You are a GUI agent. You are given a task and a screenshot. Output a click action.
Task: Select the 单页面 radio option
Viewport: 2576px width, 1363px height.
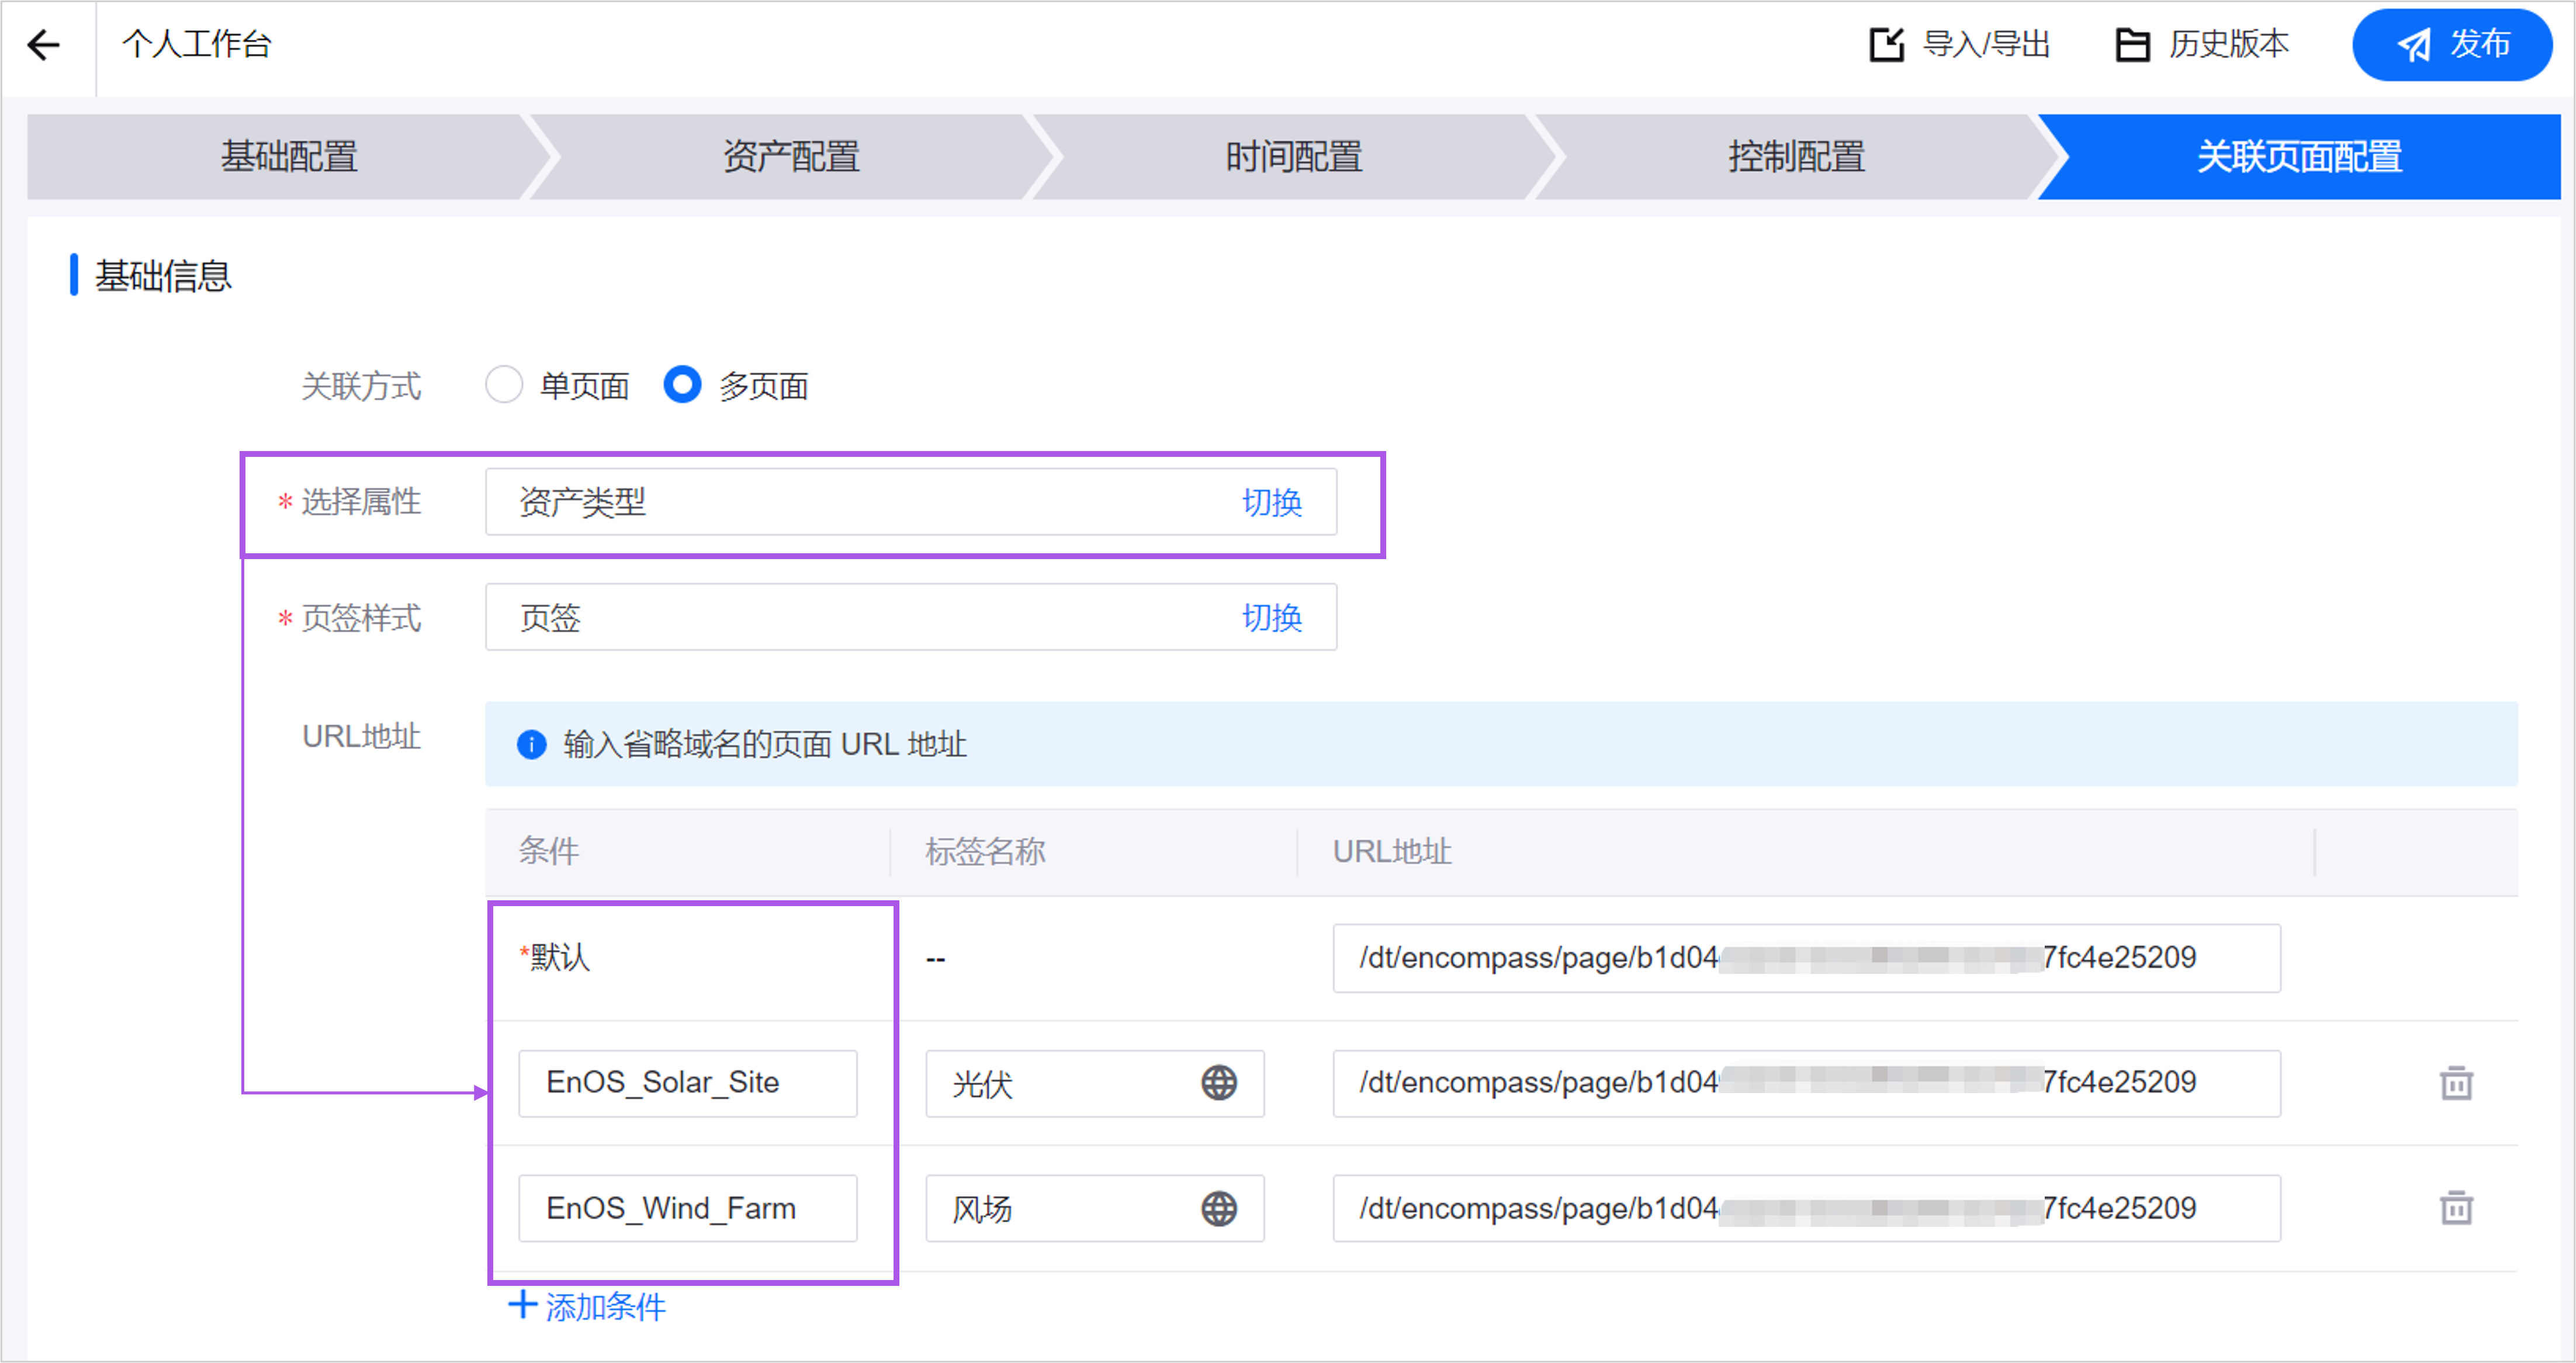(x=504, y=385)
